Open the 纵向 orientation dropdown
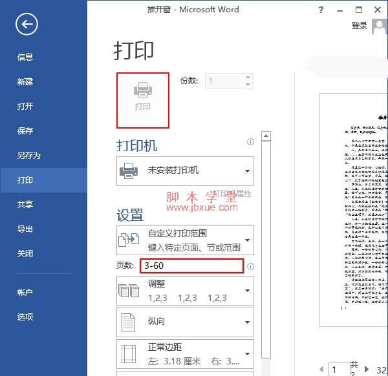 coord(185,322)
